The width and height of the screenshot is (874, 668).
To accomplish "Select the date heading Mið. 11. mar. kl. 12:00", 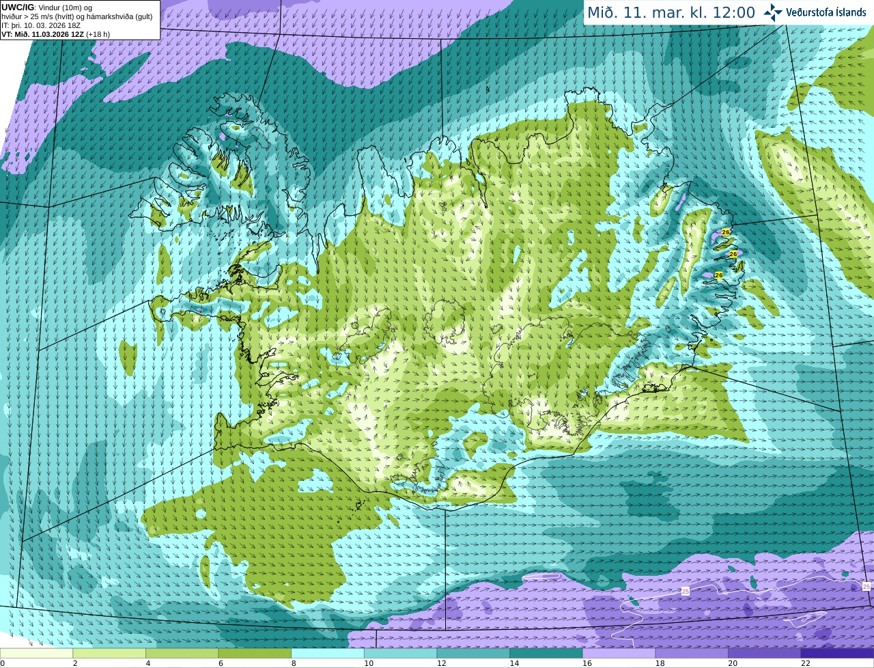I will tap(671, 12).
